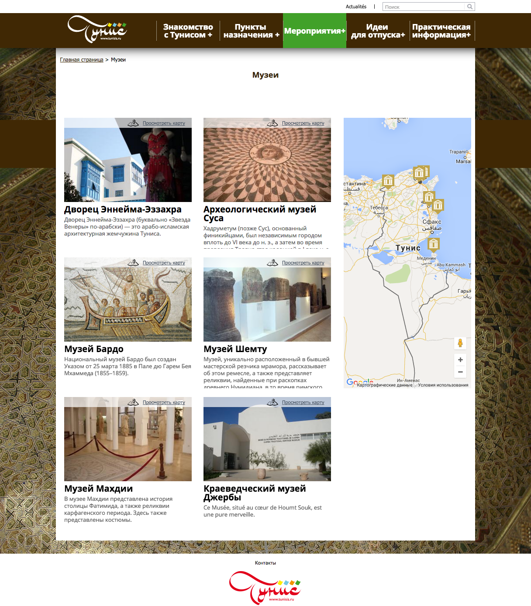The image size is (531, 606).
Task: Click map icon on Музей Махдии card
Action: coord(133,402)
